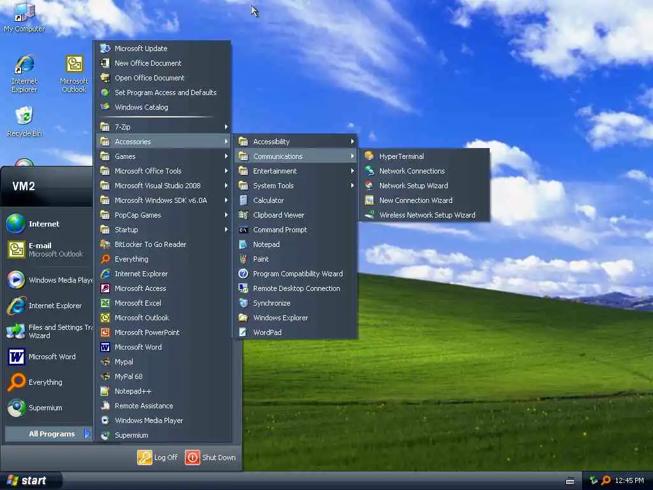Screen dimensions: 653x490
Task: Open the New Connection Wizard icon
Action: coord(369,200)
